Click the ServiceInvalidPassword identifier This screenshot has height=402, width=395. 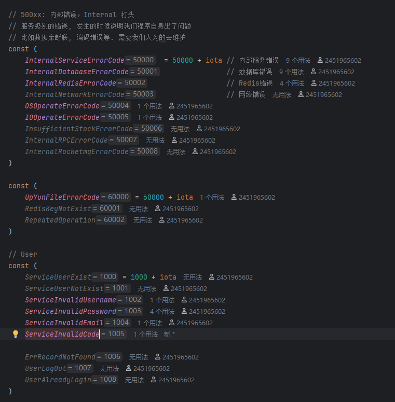[71, 311]
